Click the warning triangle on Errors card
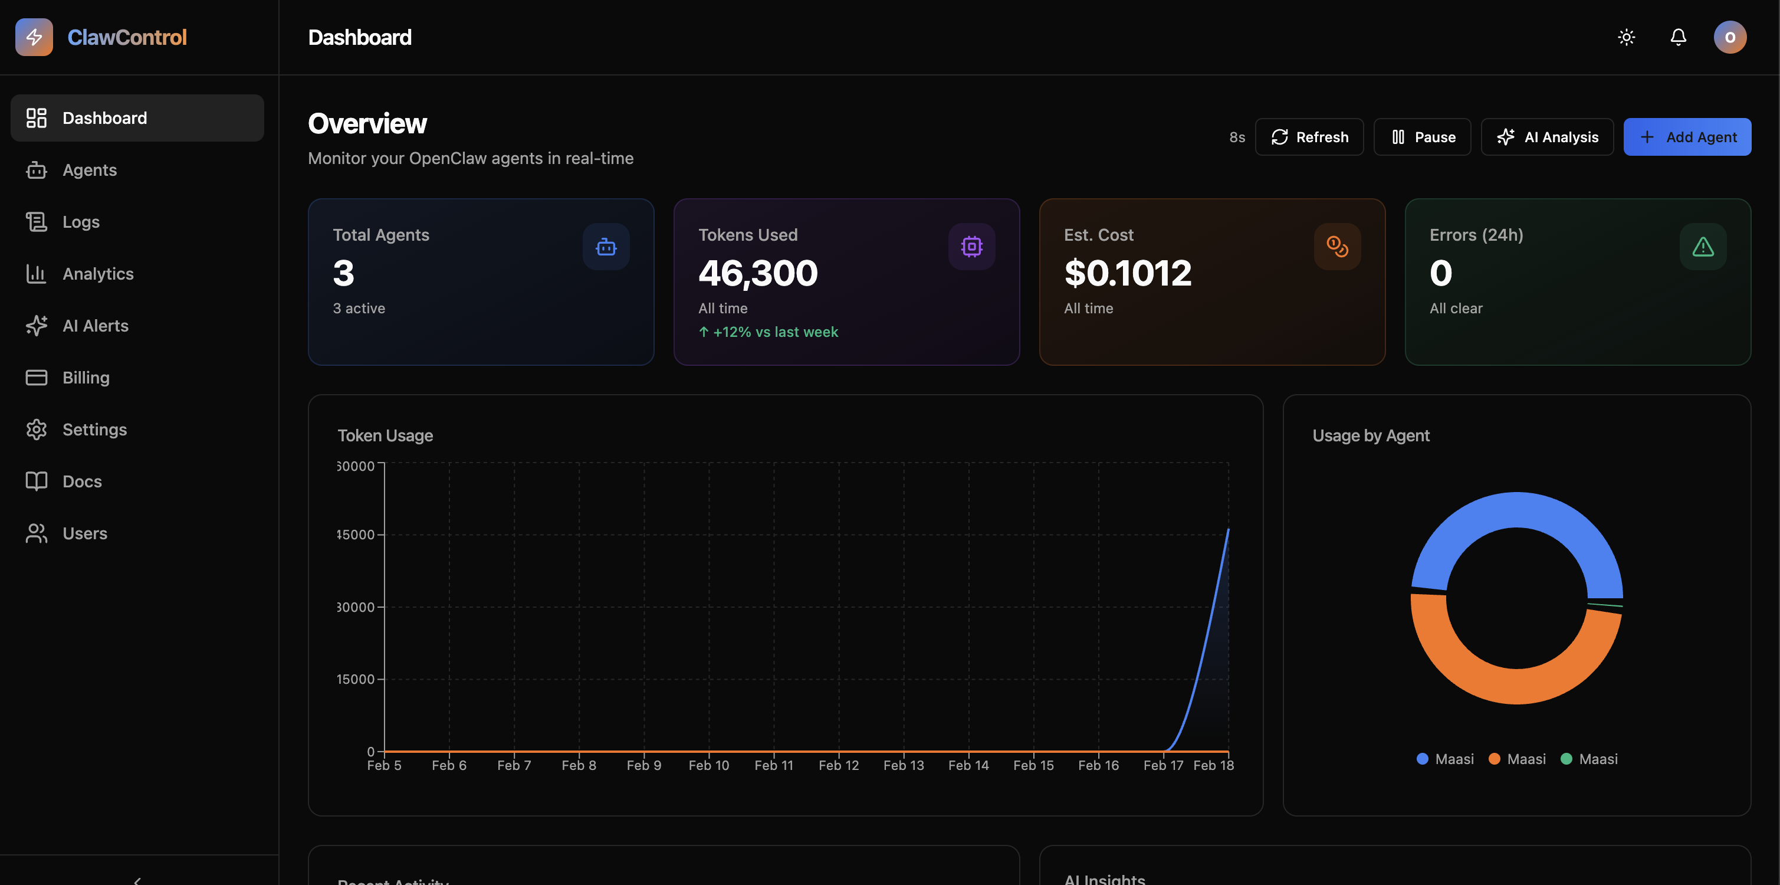1780x885 pixels. pos(1702,247)
